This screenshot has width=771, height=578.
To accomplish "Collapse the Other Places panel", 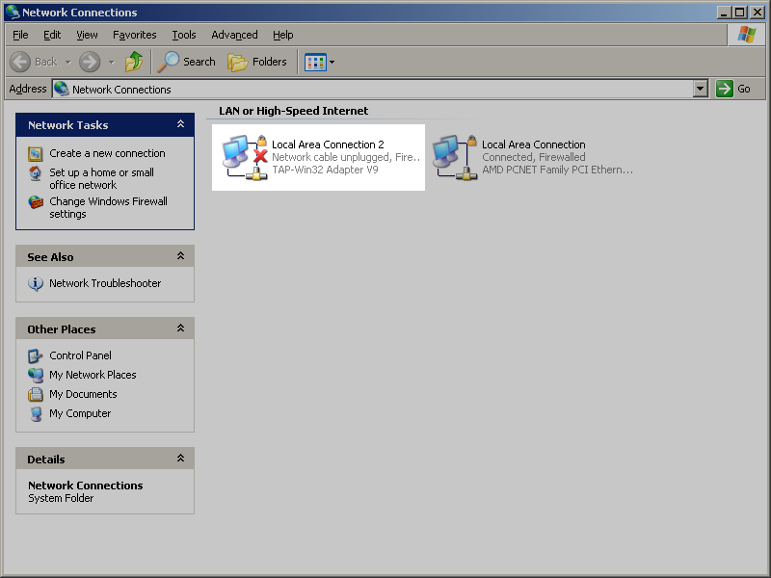I will [x=180, y=328].
